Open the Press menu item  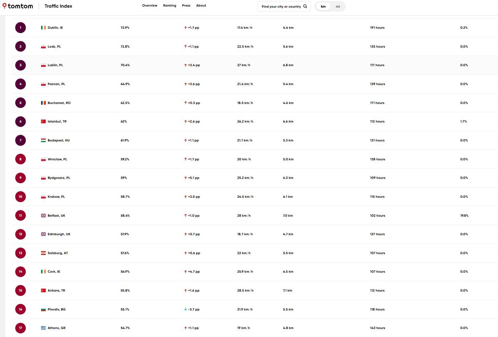(186, 5)
